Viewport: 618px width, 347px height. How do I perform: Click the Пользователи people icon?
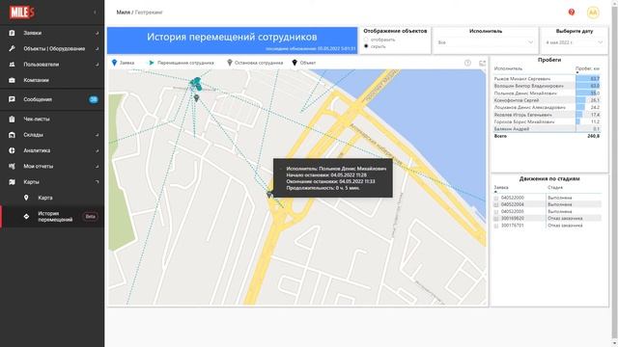pyautogui.click(x=12, y=65)
